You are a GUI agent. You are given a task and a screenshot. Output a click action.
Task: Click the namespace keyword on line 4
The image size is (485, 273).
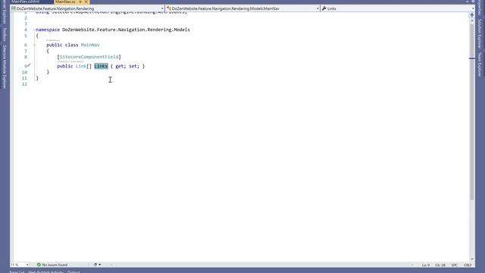48,30
